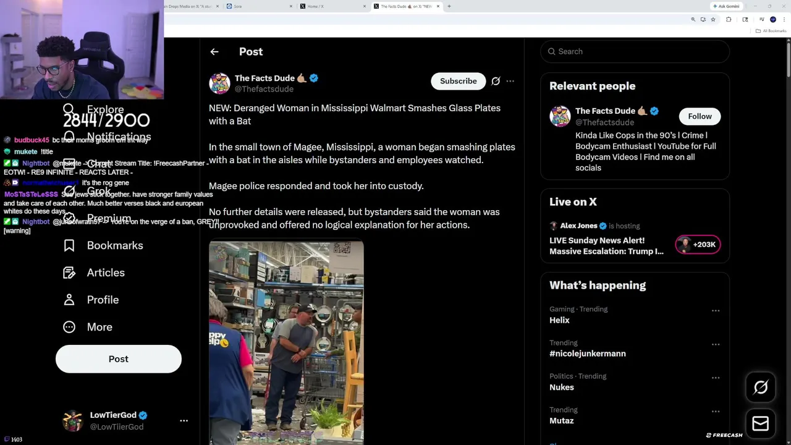The image size is (791, 445).
Task: Open the browser extensions puzzle icon
Action: tap(729, 20)
